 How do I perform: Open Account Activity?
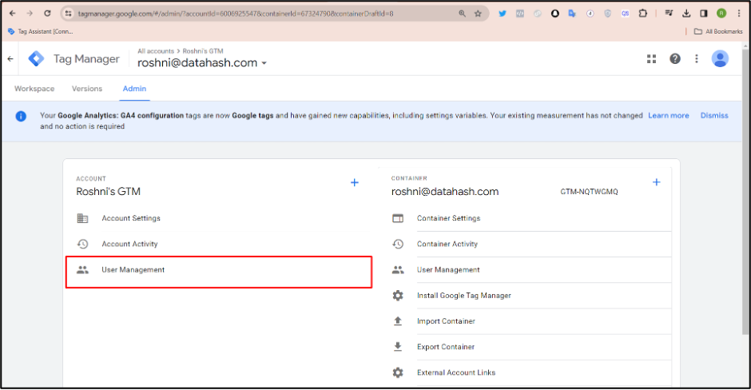pyautogui.click(x=129, y=244)
